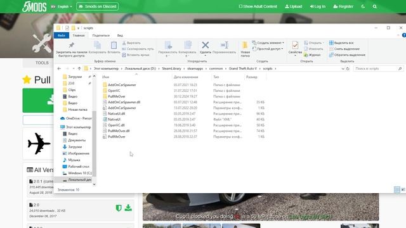406x228 pixels.
Task: Open the 5mods search magnifier
Action: pos(375,6)
